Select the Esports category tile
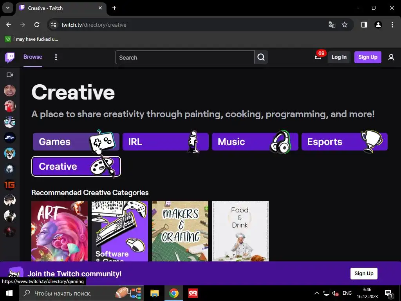The width and height of the screenshot is (401, 301). pyautogui.click(x=345, y=141)
